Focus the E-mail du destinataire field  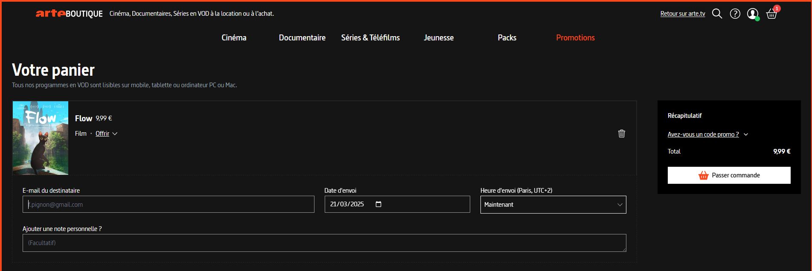pos(169,204)
